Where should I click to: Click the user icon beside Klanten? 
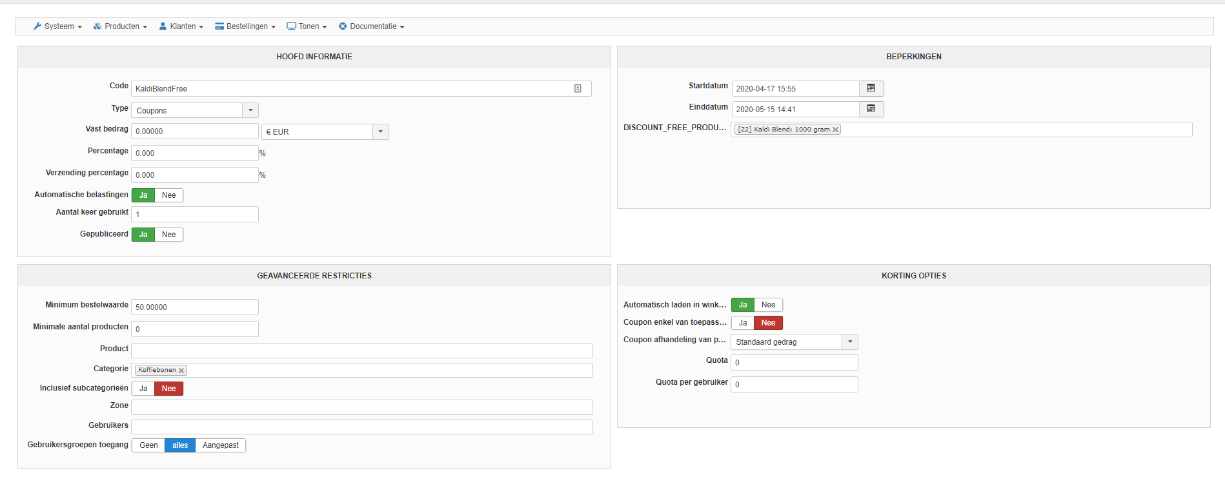(163, 26)
